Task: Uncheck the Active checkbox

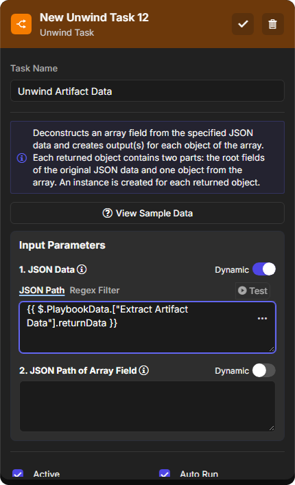Action: coord(18,473)
